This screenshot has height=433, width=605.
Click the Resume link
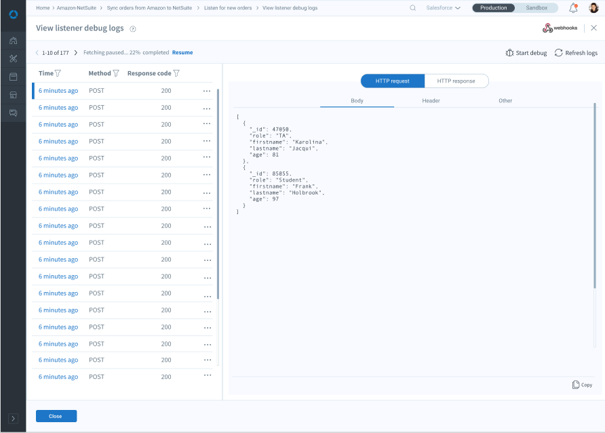(182, 53)
